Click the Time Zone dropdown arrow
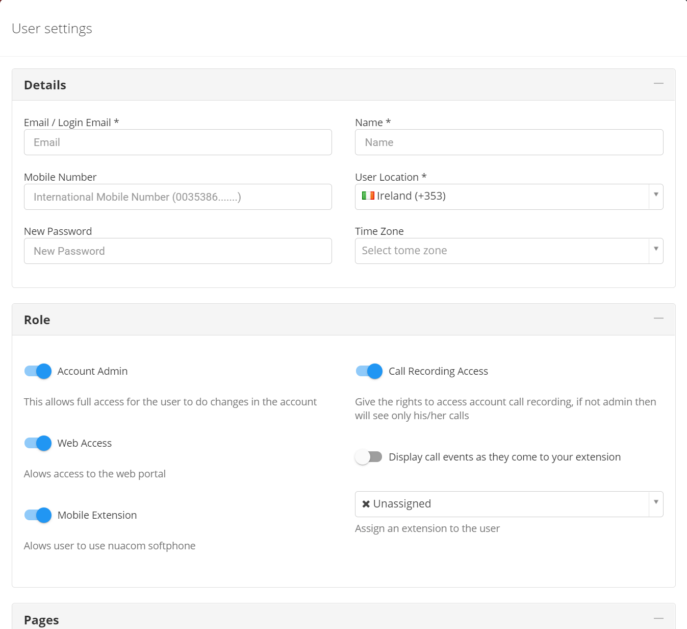The image size is (687, 629). (x=656, y=249)
